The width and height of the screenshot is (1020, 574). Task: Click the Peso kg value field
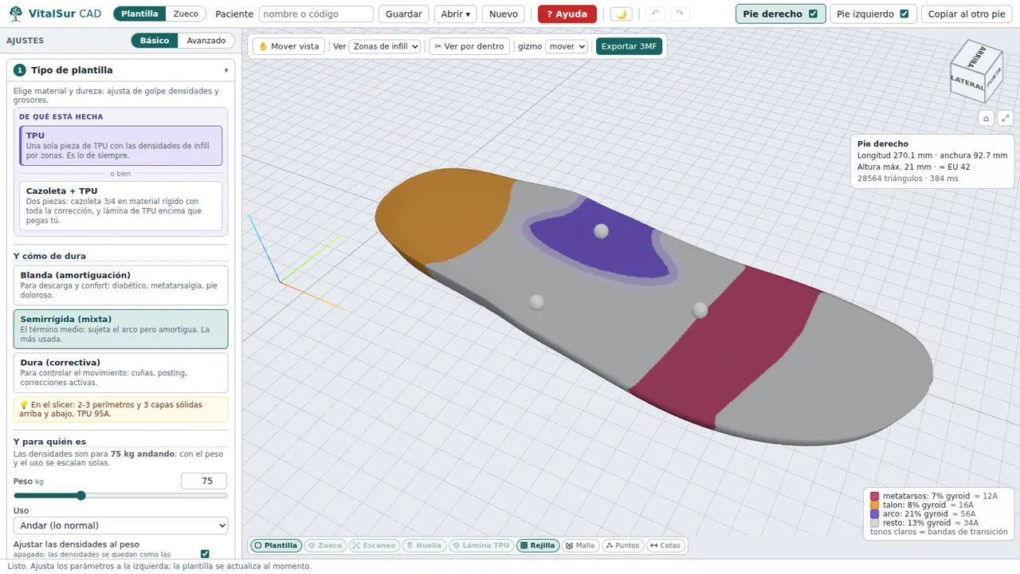point(204,481)
